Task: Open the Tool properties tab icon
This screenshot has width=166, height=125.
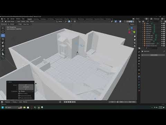Action: [x=139, y=52]
